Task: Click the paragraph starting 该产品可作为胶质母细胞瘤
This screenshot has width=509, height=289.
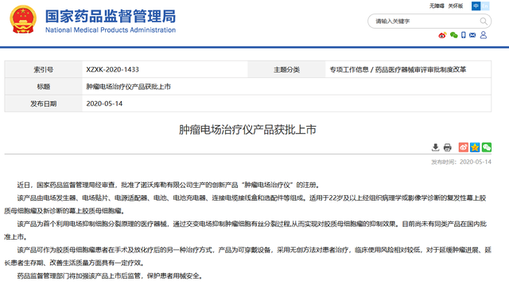Action: tap(247, 256)
